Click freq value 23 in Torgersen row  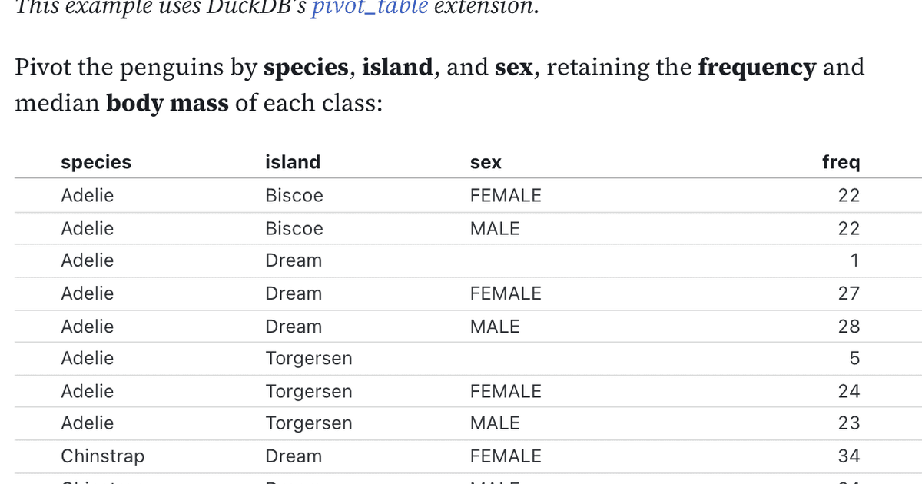848,423
